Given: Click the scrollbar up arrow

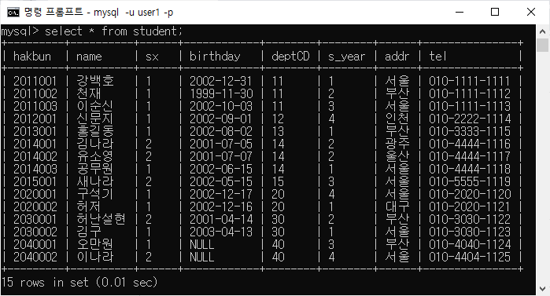Looking at the screenshot, I should pyautogui.click(x=543, y=31).
